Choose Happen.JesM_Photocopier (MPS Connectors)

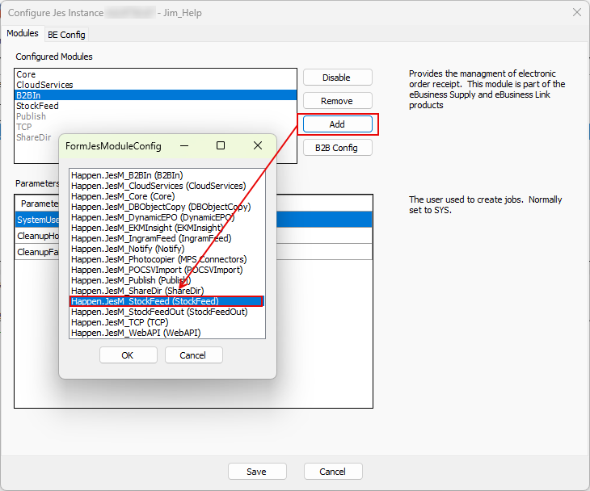pos(167,259)
